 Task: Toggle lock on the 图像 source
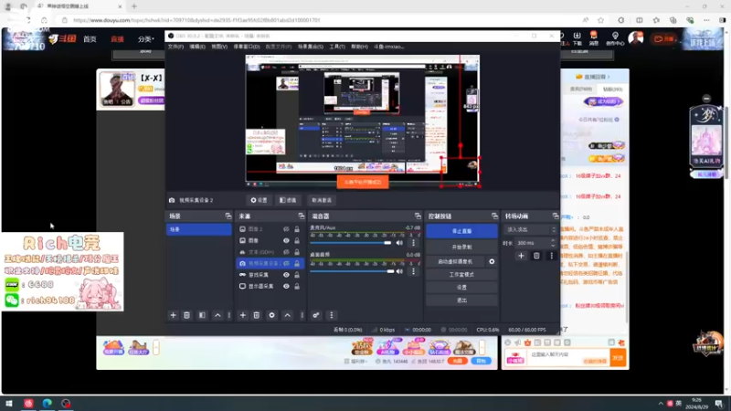point(296,240)
